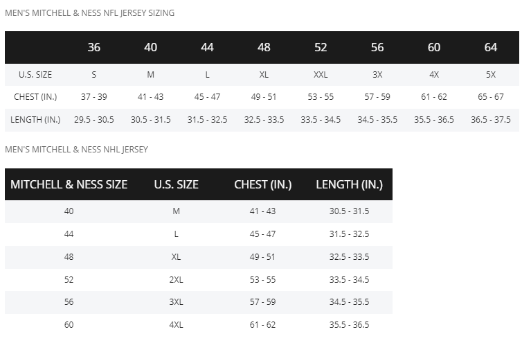
Task: Click the U.S. SIZE row label
Action: 35,75
